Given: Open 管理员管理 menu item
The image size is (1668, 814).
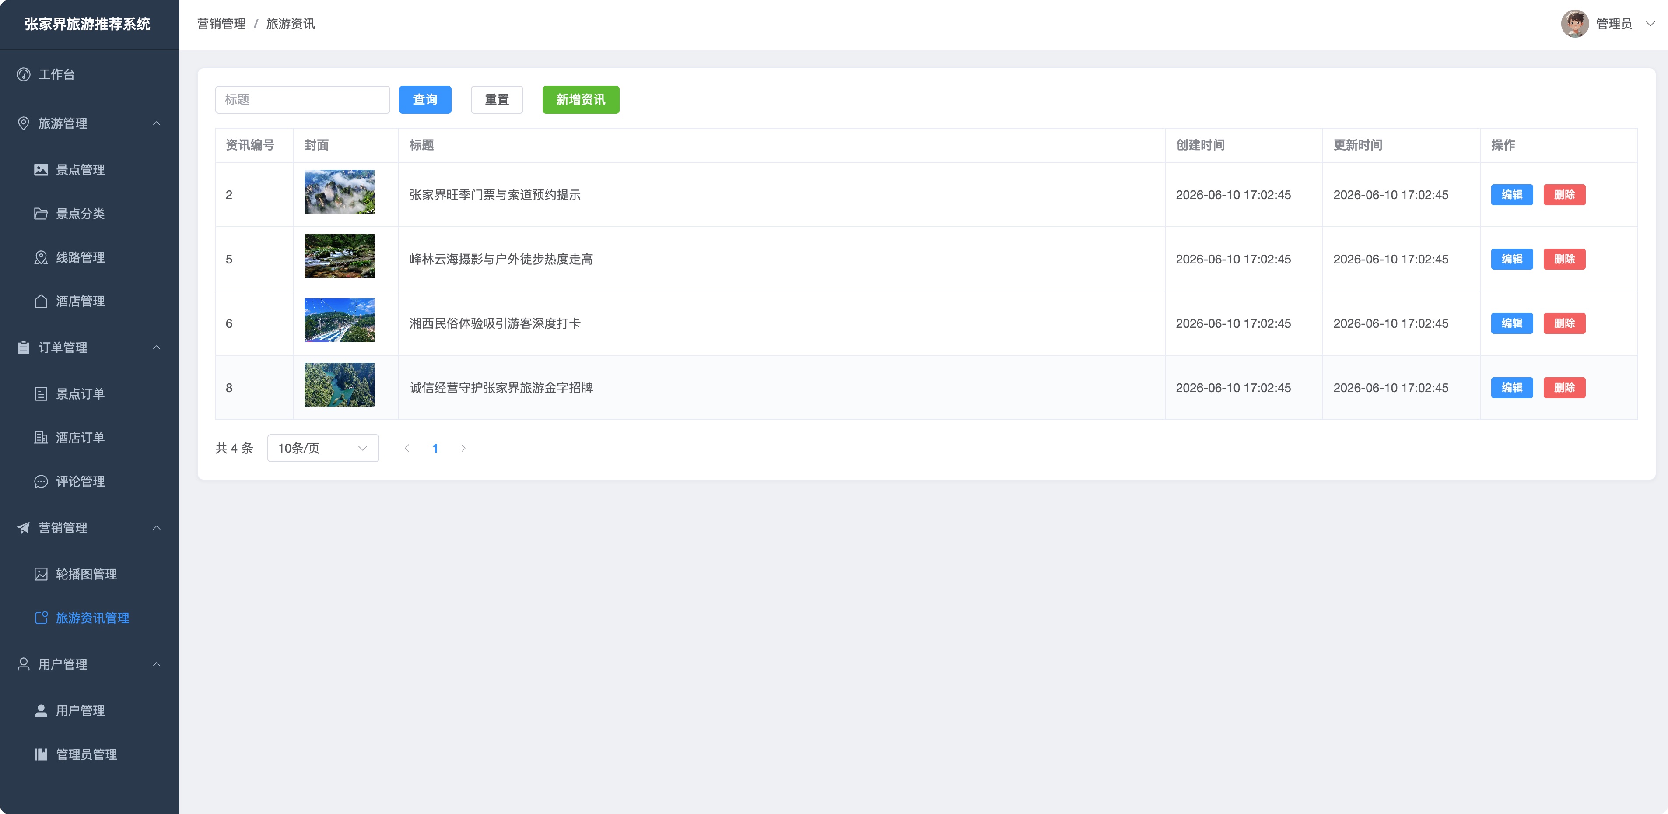Looking at the screenshot, I should 89,754.
